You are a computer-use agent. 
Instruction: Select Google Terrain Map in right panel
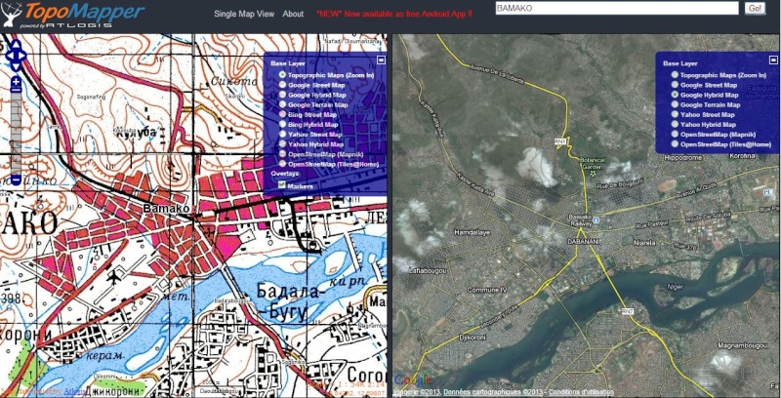tap(675, 104)
